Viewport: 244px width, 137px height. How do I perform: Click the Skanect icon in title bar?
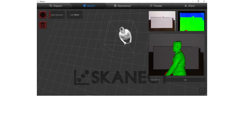[38, 2]
